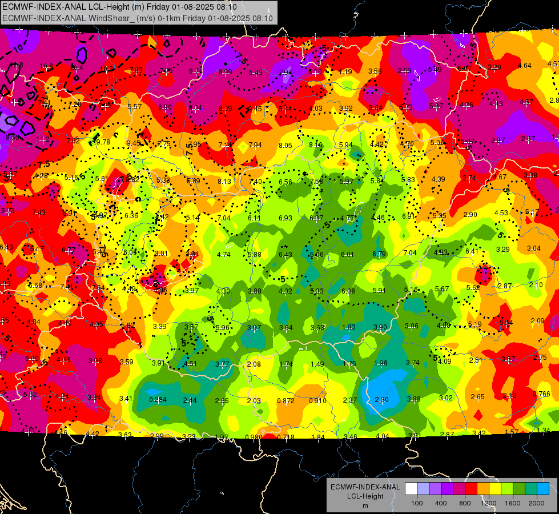Click the wind shear value 6.79

pyautogui.click(x=379, y=254)
